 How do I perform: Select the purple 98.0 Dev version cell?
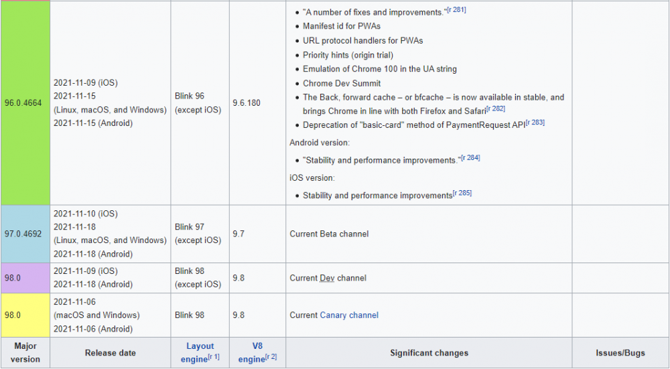(x=25, y=278)
